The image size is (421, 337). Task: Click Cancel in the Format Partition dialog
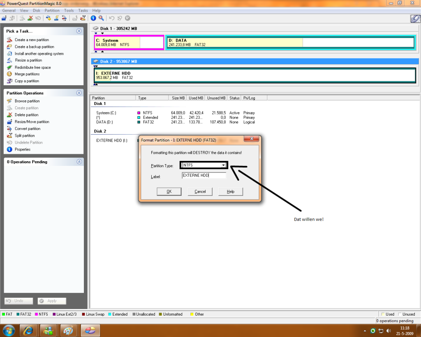pyautogui.click(x=200, y=191)
